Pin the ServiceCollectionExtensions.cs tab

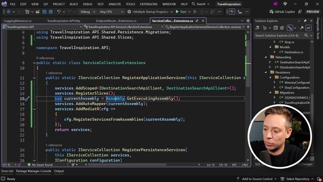click(x=197, y=21)
